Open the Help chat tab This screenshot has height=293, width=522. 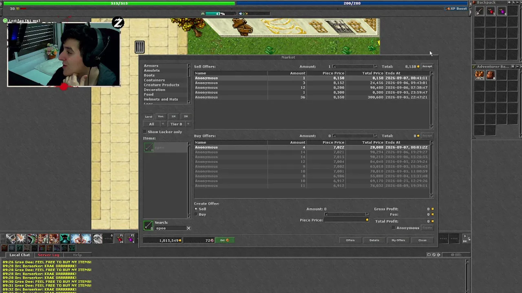pos(77,255)
